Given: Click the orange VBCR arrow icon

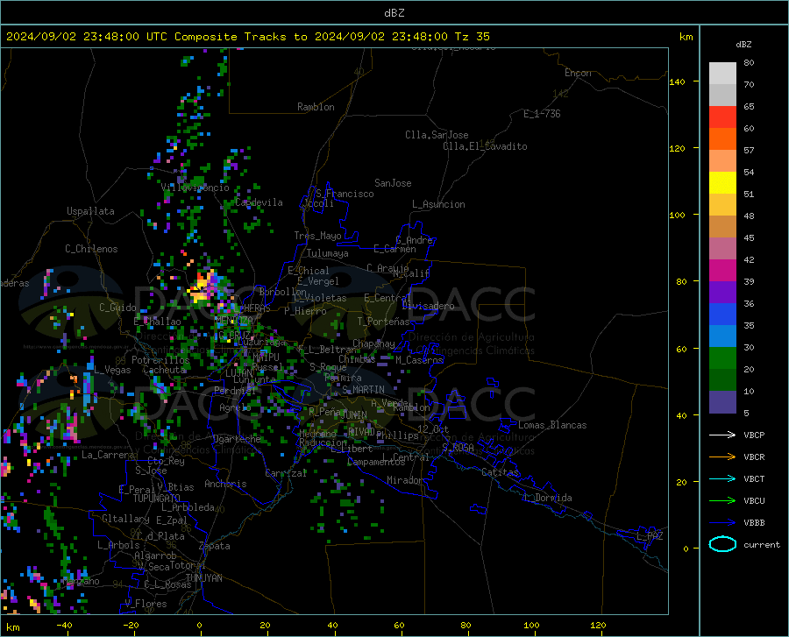Looking at the screenshot, I should click(x=722, y=457).
